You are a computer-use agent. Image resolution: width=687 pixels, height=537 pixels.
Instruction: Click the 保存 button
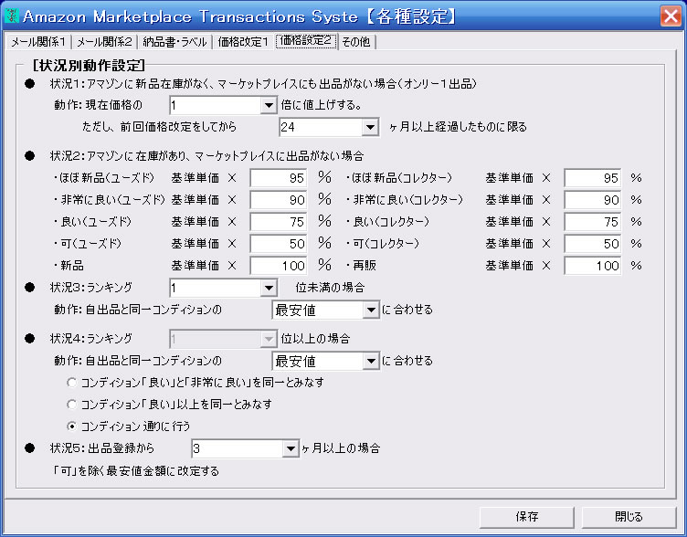[526, 517]
